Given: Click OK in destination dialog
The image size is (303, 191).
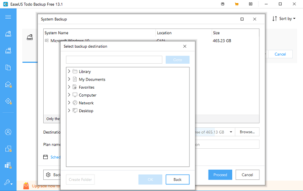Looking at the screenshot, I should point(150,179).
